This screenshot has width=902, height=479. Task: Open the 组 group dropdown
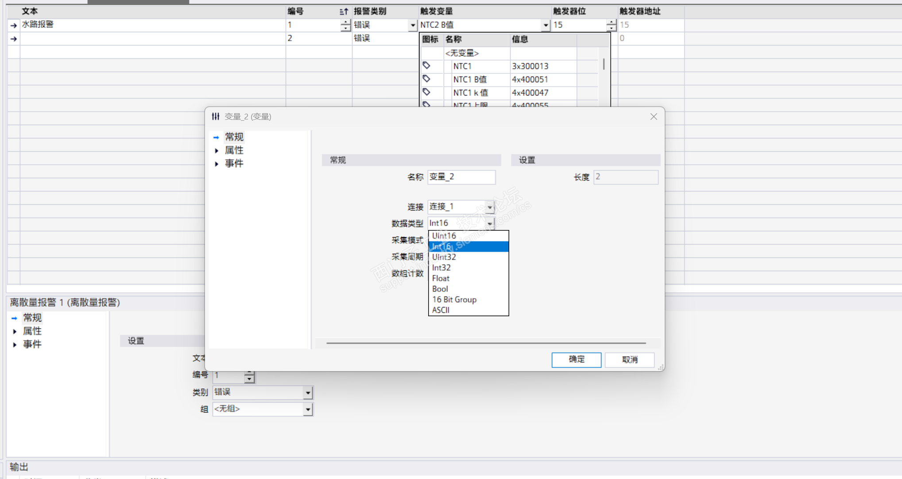click(308, 410)
